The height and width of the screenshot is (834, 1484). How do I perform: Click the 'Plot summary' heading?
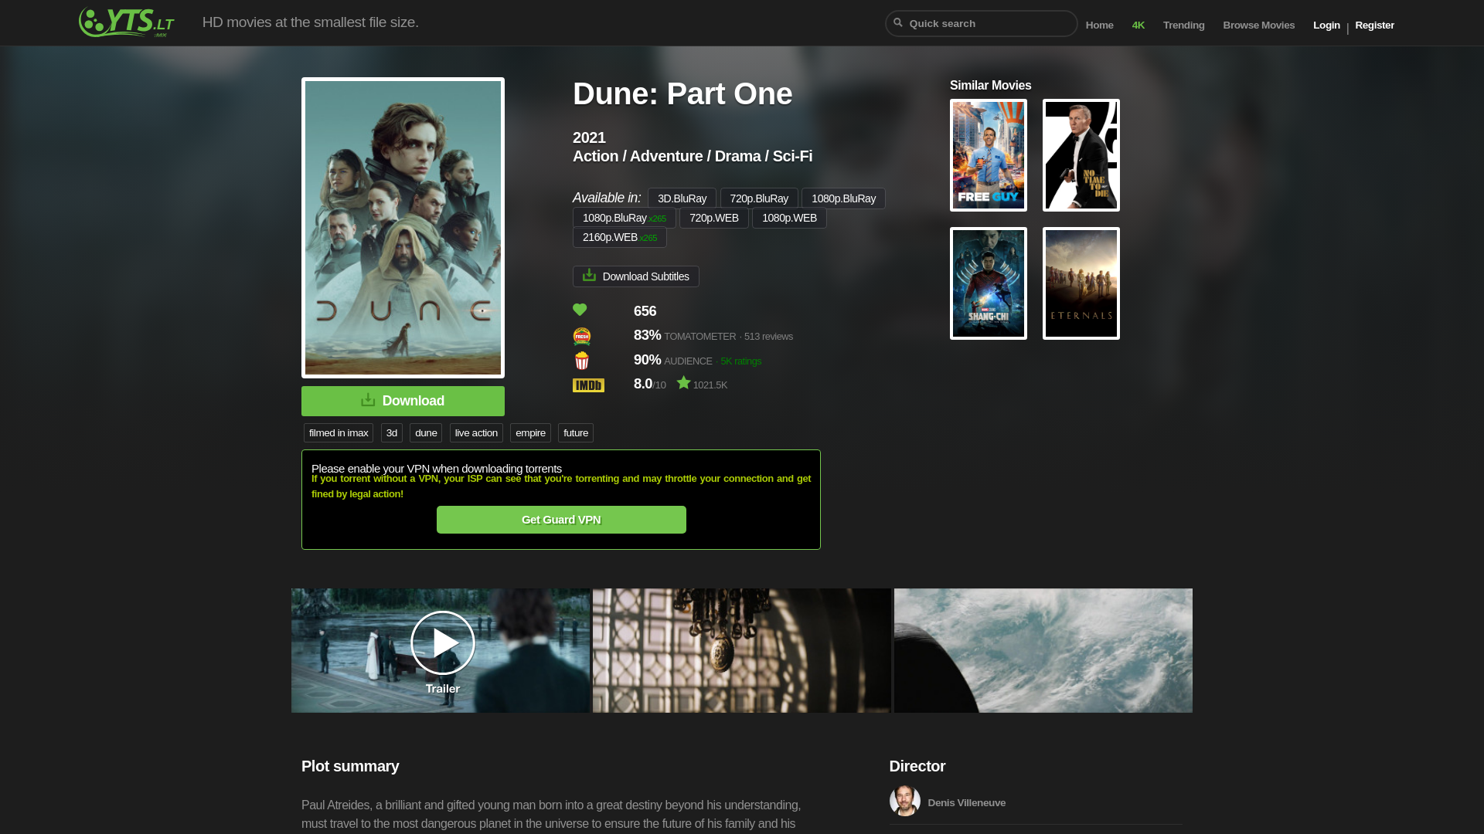pyautogui.click(x=350, y=767)
